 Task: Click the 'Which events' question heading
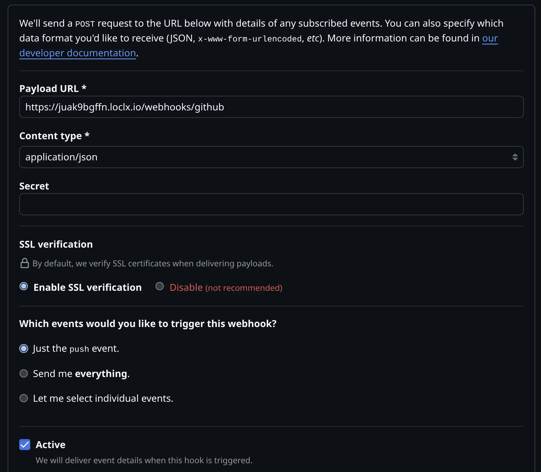tap(148, 323)
